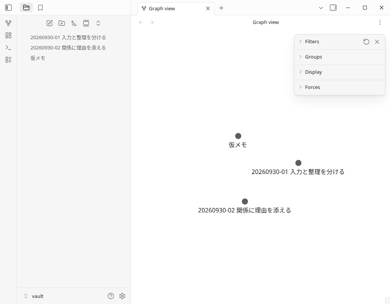This screenshot has width=390, height=304.
Task: Select the Graph view tab
Action: pyautogui.click(x=176, y=9)
